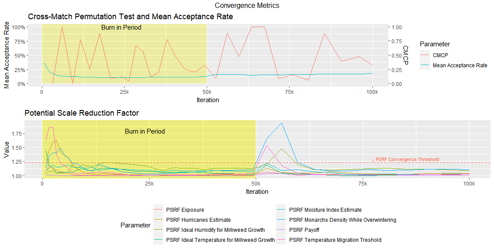
Task: Click the '1.00' tick on the Value axis
Action: (16, 176)
